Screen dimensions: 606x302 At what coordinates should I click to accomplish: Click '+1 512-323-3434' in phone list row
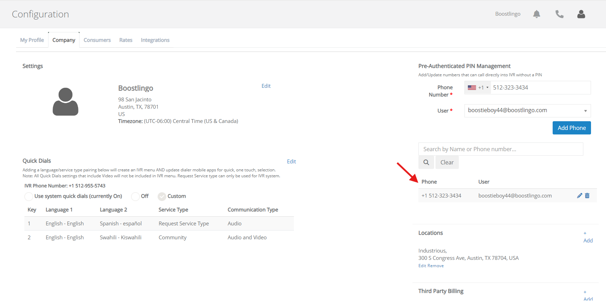[441, 196]
